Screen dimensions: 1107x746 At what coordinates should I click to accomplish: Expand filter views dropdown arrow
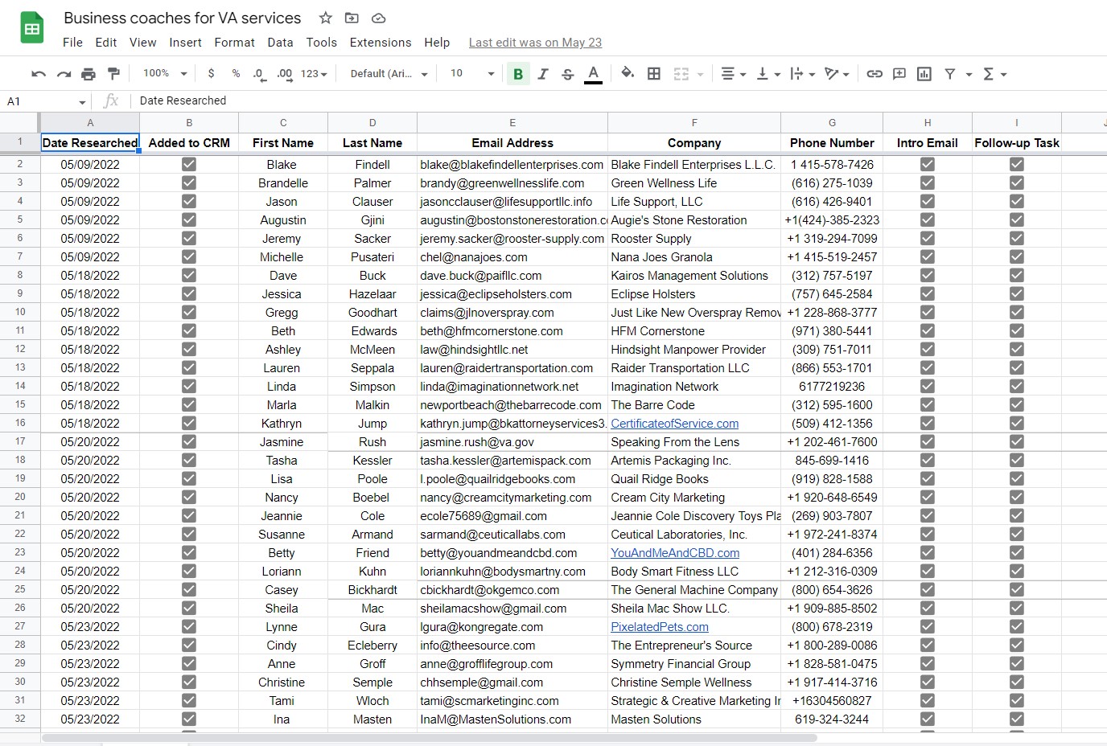(969, 75)
